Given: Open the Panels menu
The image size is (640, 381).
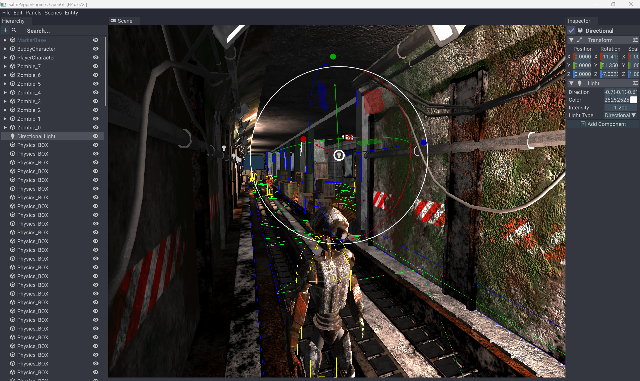Looking at the screenshot, I should tap(34, 12).
